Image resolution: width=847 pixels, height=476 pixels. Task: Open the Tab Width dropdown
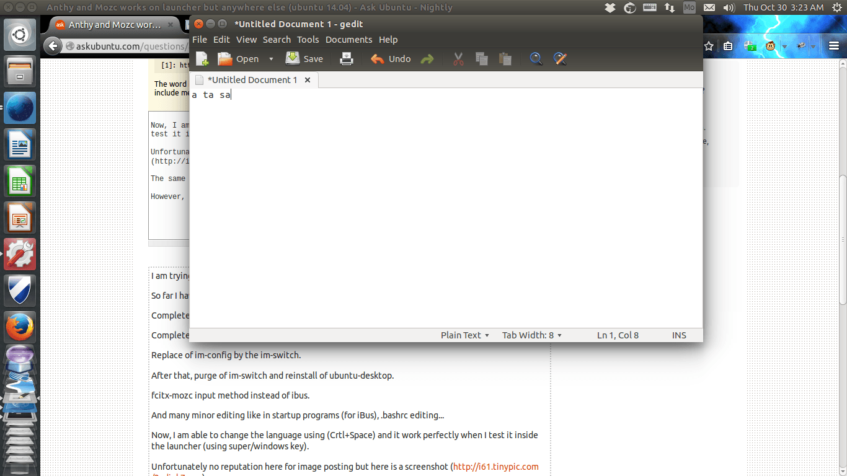coord(532,335)
